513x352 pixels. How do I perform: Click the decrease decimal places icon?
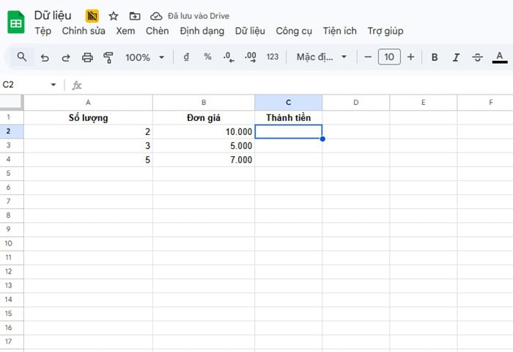click(228, 57)
